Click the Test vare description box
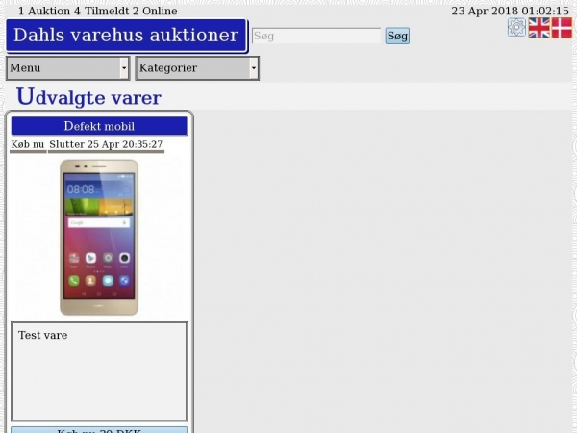577x433 pixels. point(99,370)
